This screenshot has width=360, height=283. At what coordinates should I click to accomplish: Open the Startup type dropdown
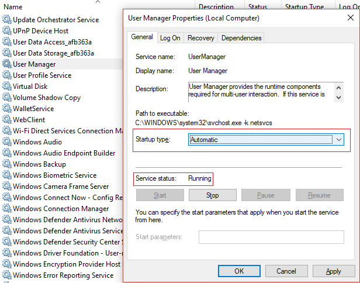[266, 140]
